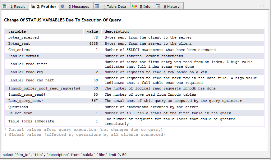Click the History tab calendar icon
271x160 pixels.
point(158,6)
